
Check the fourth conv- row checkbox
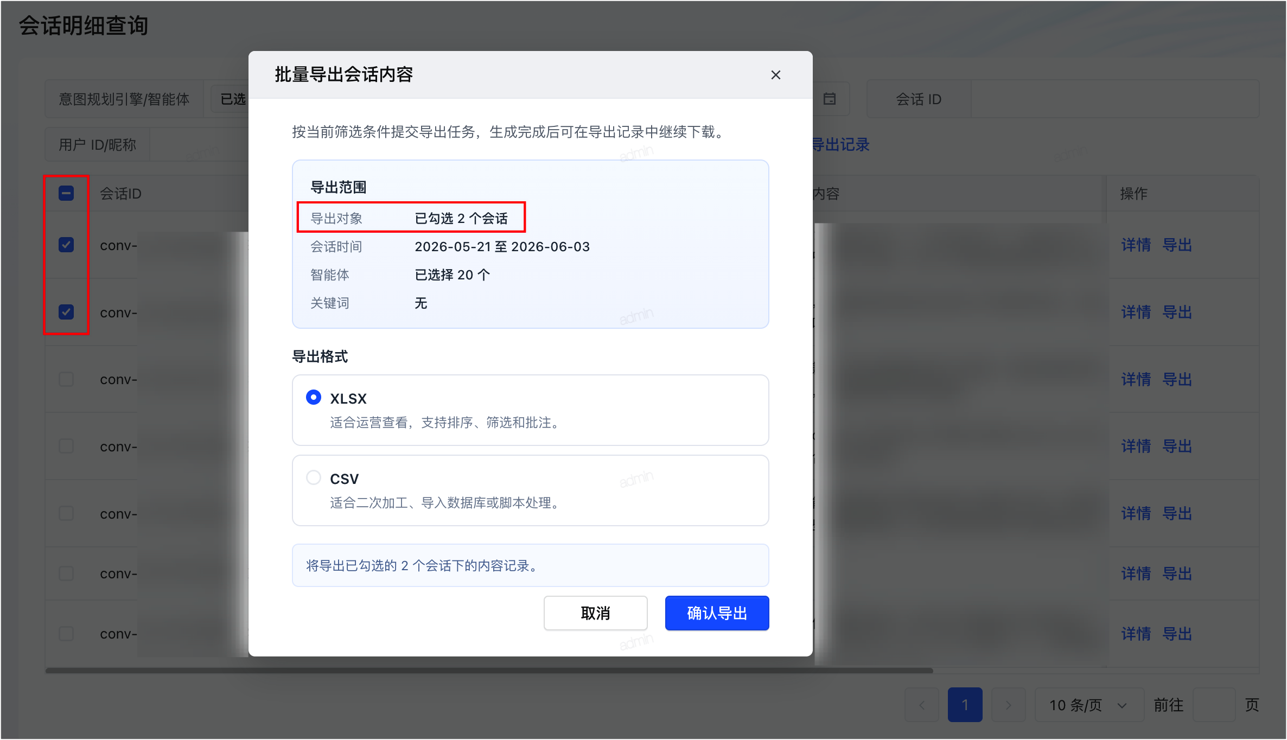[66, 446]
